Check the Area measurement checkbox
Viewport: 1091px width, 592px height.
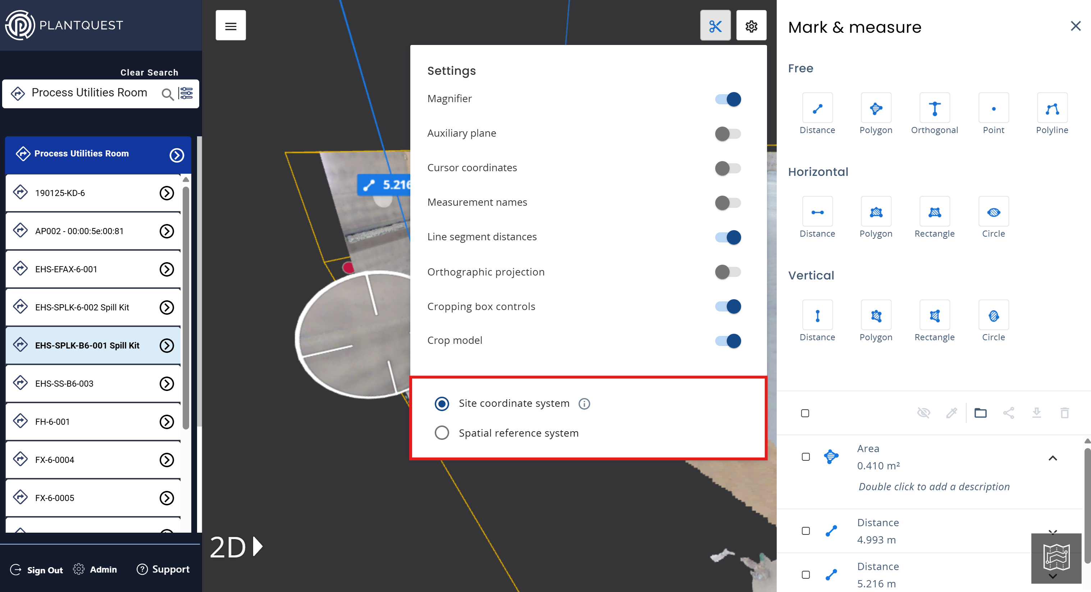(805, 457)
